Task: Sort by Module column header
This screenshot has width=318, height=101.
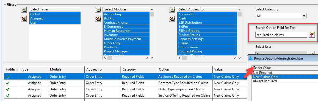Action: click(66, 69)
